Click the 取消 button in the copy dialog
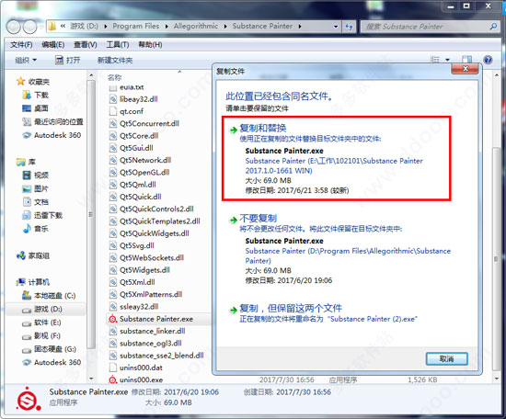The image size is (506, 419). [x=446, y=358]
